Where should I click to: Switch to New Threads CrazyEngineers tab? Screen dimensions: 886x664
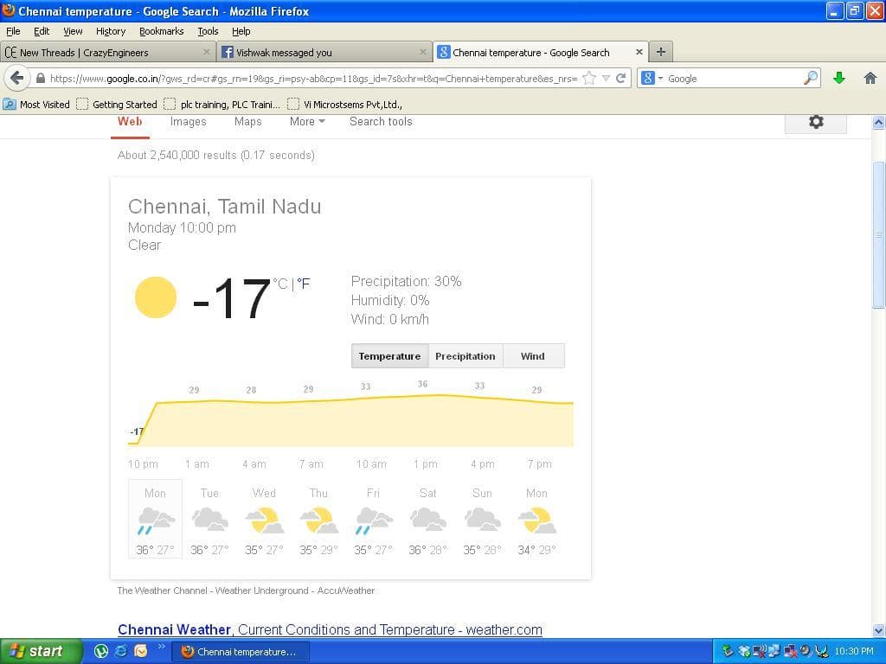click(x=107, y=52)
